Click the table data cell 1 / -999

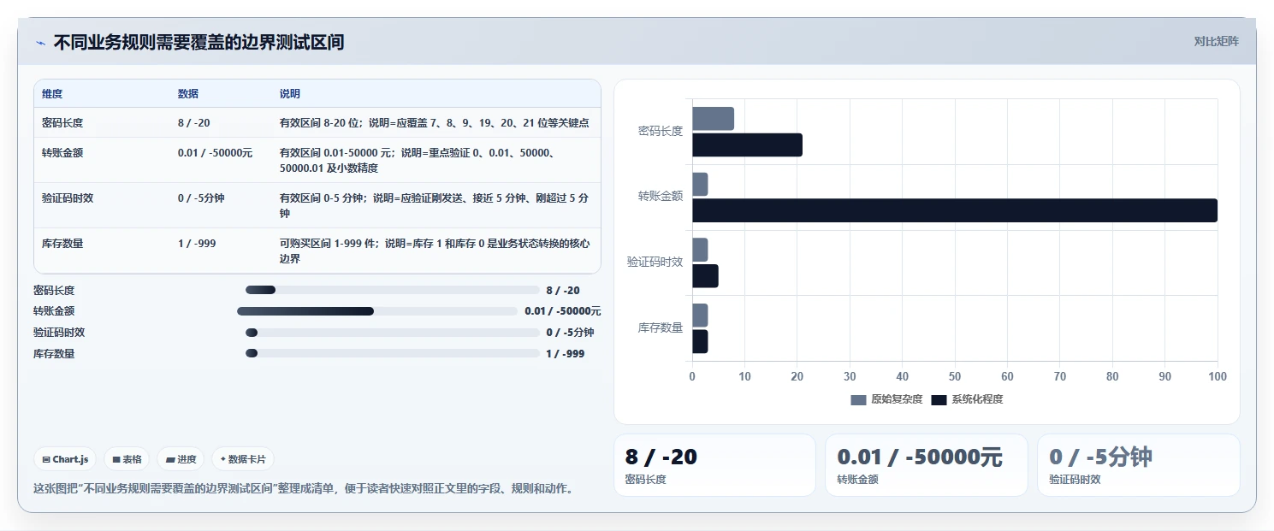[197, 243]
